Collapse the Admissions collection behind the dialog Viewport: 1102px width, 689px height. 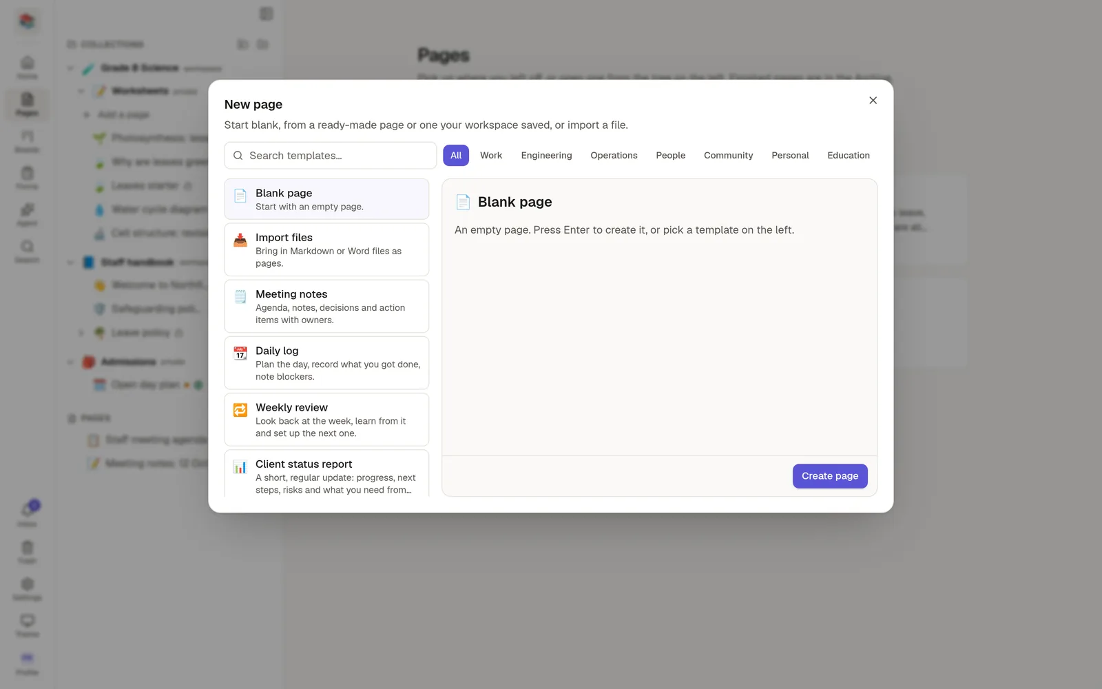coord(70,362)
